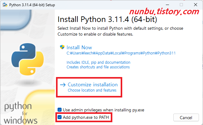203x125 pixels.
Task: Click 'Choose location and features' text
Action: tap(92, 90)
